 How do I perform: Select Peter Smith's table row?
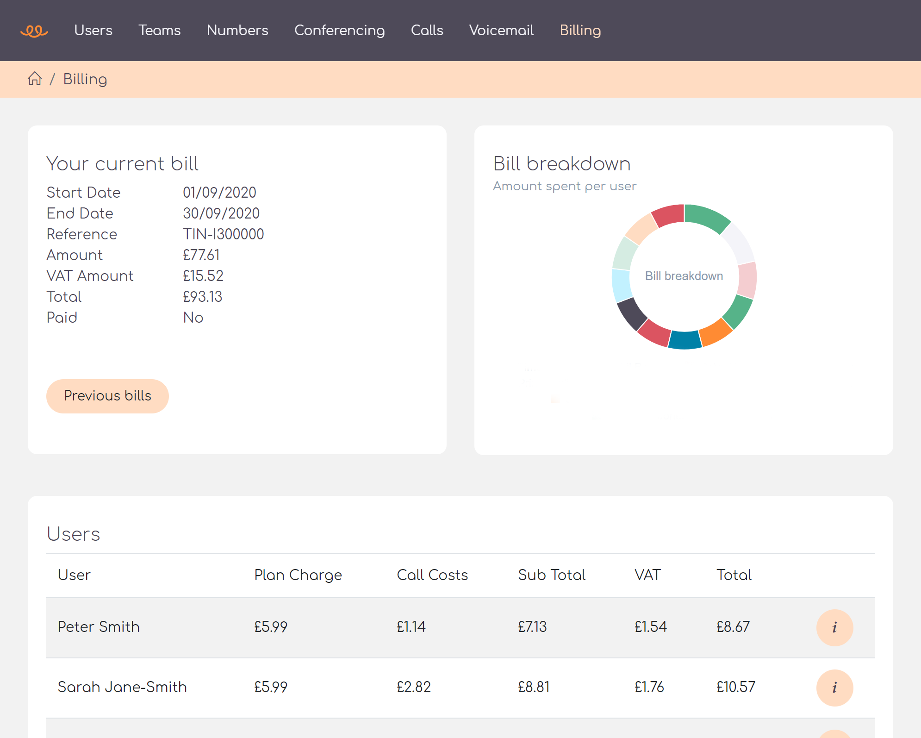[x=324, y=627]
